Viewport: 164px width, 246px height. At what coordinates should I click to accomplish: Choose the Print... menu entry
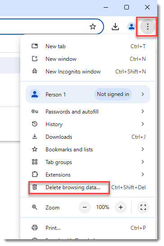tap(88, 228)
